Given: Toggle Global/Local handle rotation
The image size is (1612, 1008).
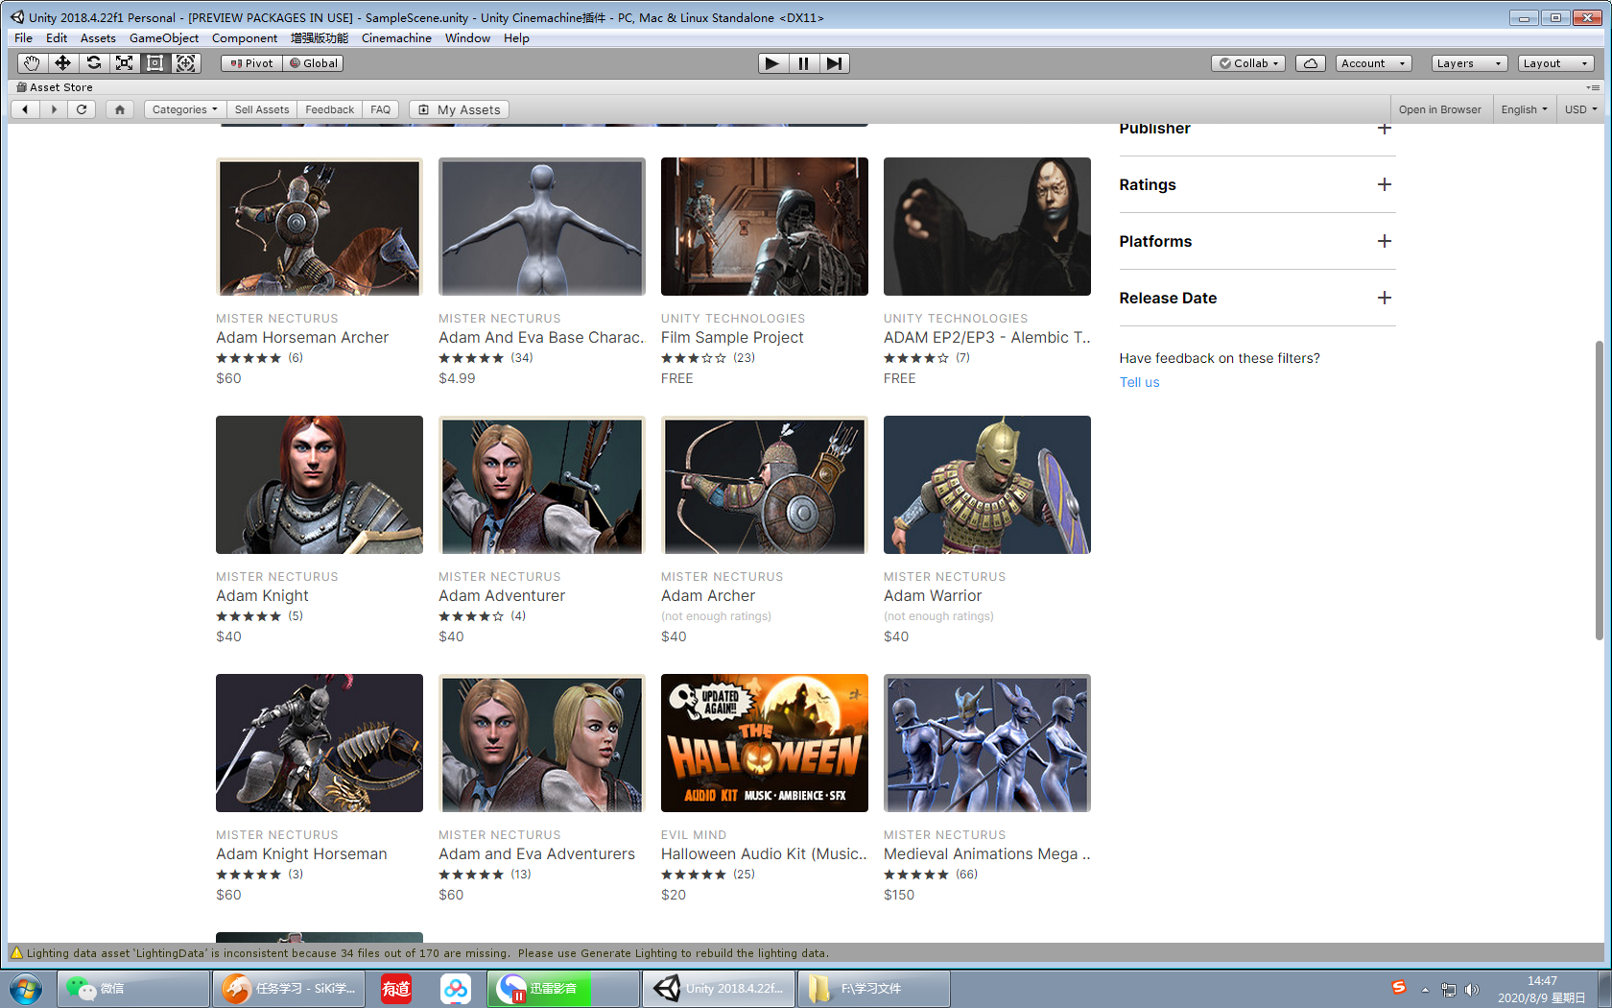Looking at the screenshot, I should coord(313,63).
